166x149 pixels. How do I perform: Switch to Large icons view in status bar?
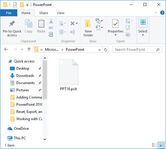tap(161, 145)
